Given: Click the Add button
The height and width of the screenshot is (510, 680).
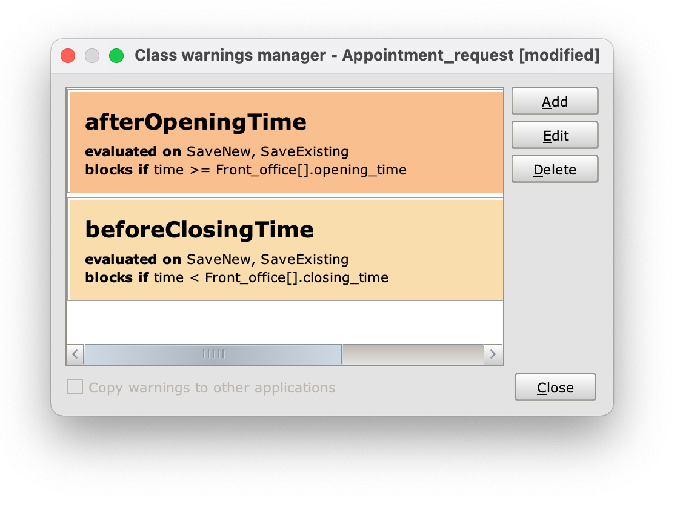Looking at the screenshot, I should (555, 101).
